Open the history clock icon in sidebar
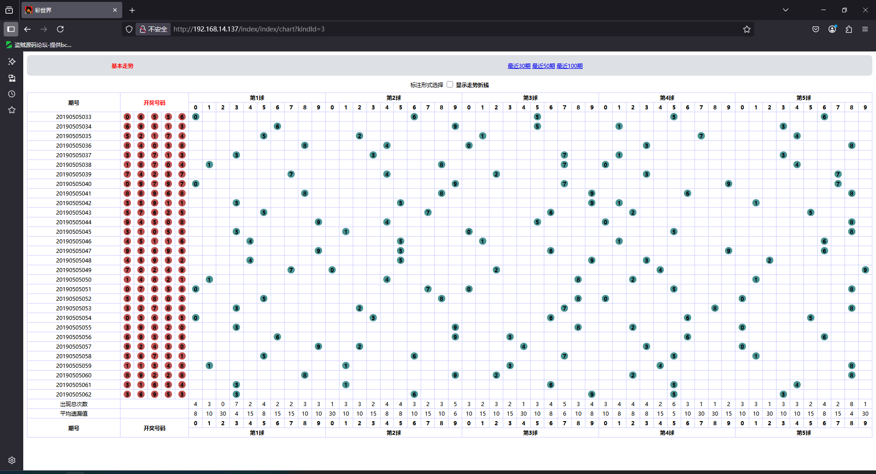The image size is (876, 474). 12,94
